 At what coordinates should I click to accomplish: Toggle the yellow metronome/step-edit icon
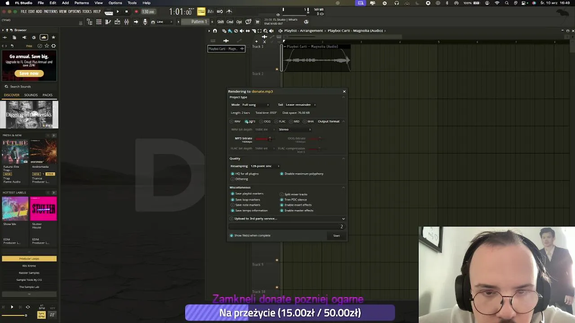coord(201,11)
